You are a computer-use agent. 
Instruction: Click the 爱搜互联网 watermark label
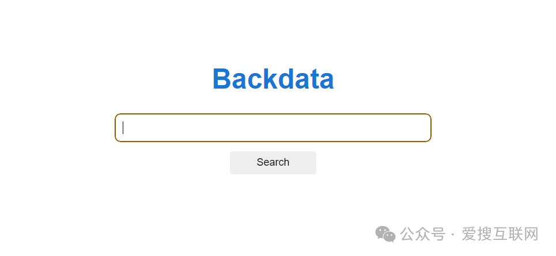pos(500,234)
